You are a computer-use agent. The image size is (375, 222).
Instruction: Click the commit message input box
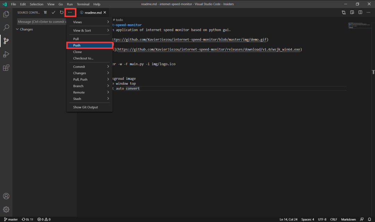[42, 22]
